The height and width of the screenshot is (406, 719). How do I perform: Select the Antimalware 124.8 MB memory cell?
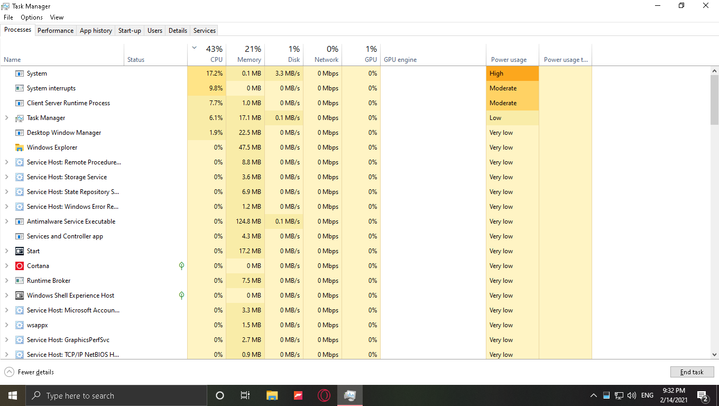point(245,222)
